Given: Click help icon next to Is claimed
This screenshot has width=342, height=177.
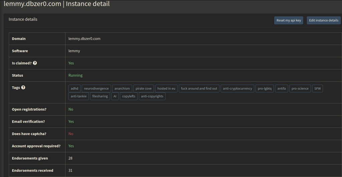Looking at the screenshot, I should click(35, 63).
